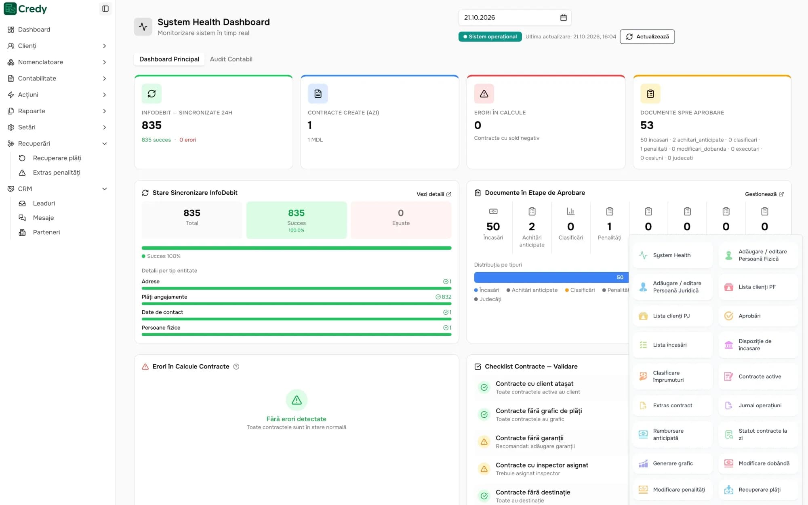Click the 0 Eșuate tile
The image size is (808, 505).
click(401, 220)
